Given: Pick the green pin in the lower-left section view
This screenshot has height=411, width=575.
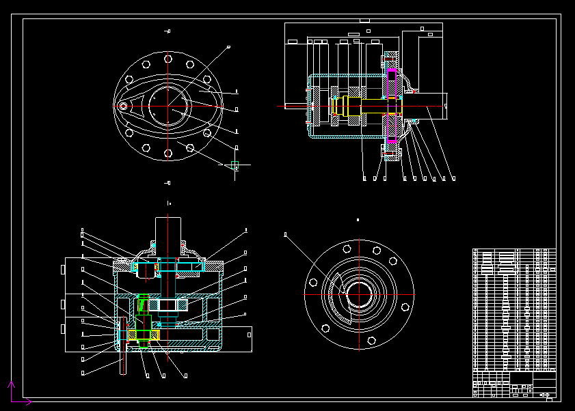Looking at the screenshot, I should 144,320.
